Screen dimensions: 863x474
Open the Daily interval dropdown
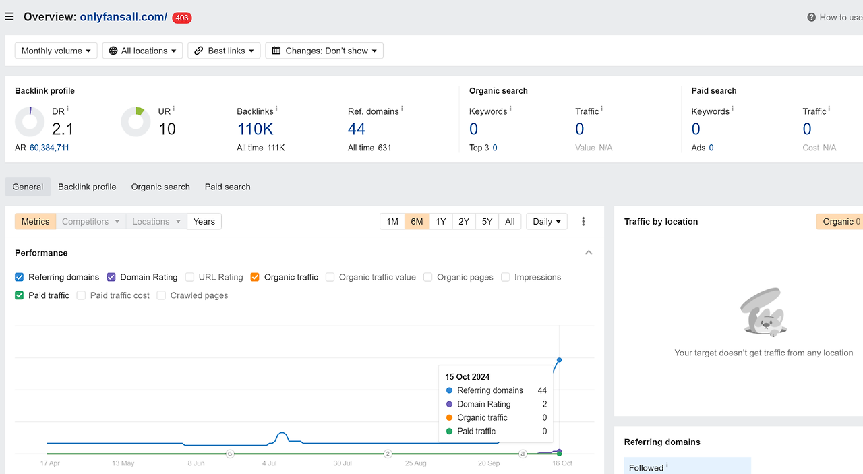coord(547,221)
